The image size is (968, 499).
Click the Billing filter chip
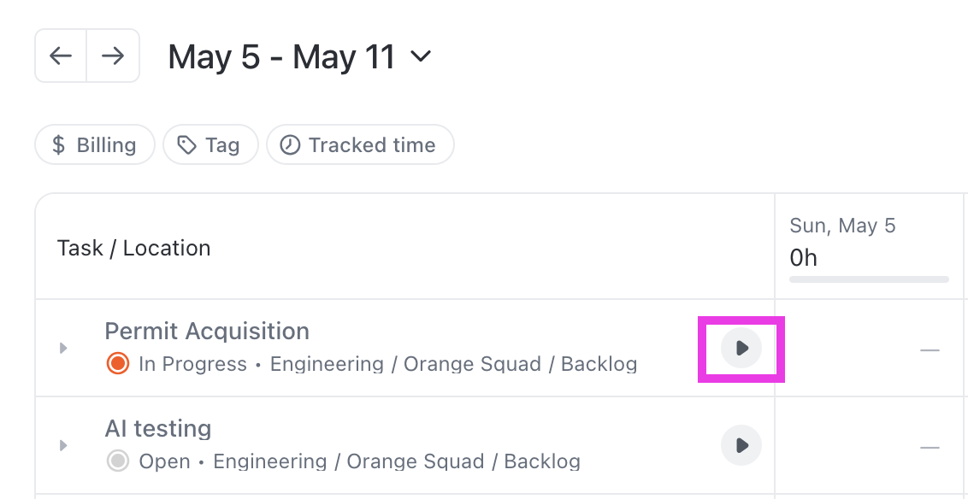point(94,145)
